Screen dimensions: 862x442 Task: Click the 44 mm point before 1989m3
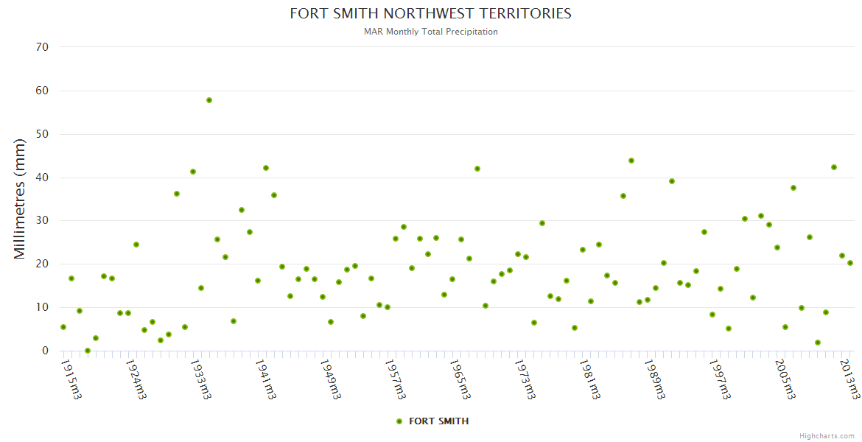[631, 161]
